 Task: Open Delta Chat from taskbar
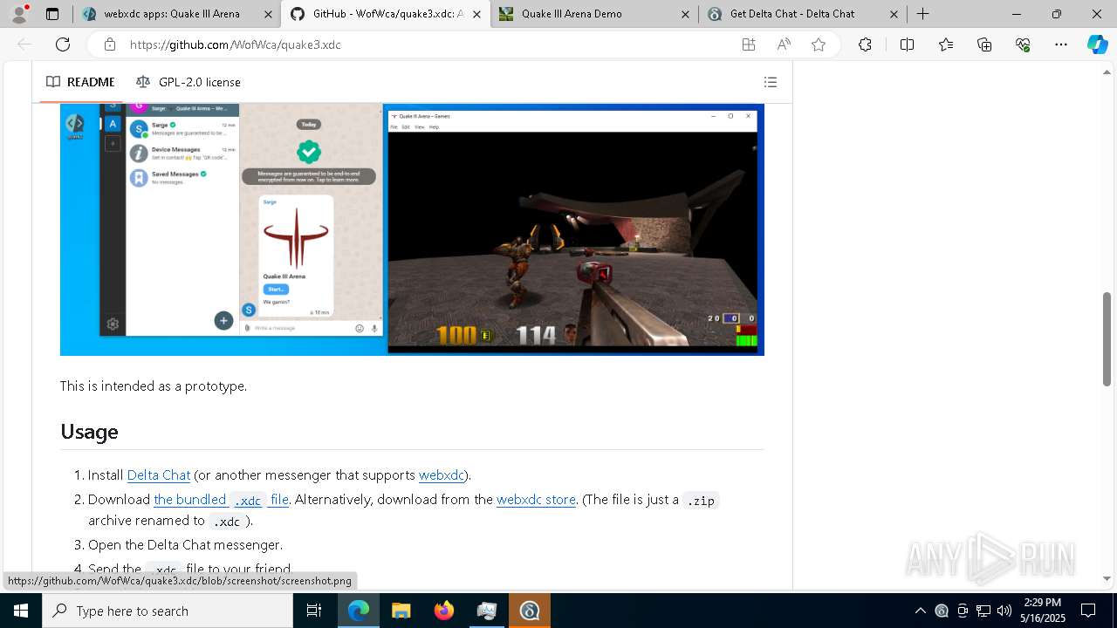[x=530, y=611]
